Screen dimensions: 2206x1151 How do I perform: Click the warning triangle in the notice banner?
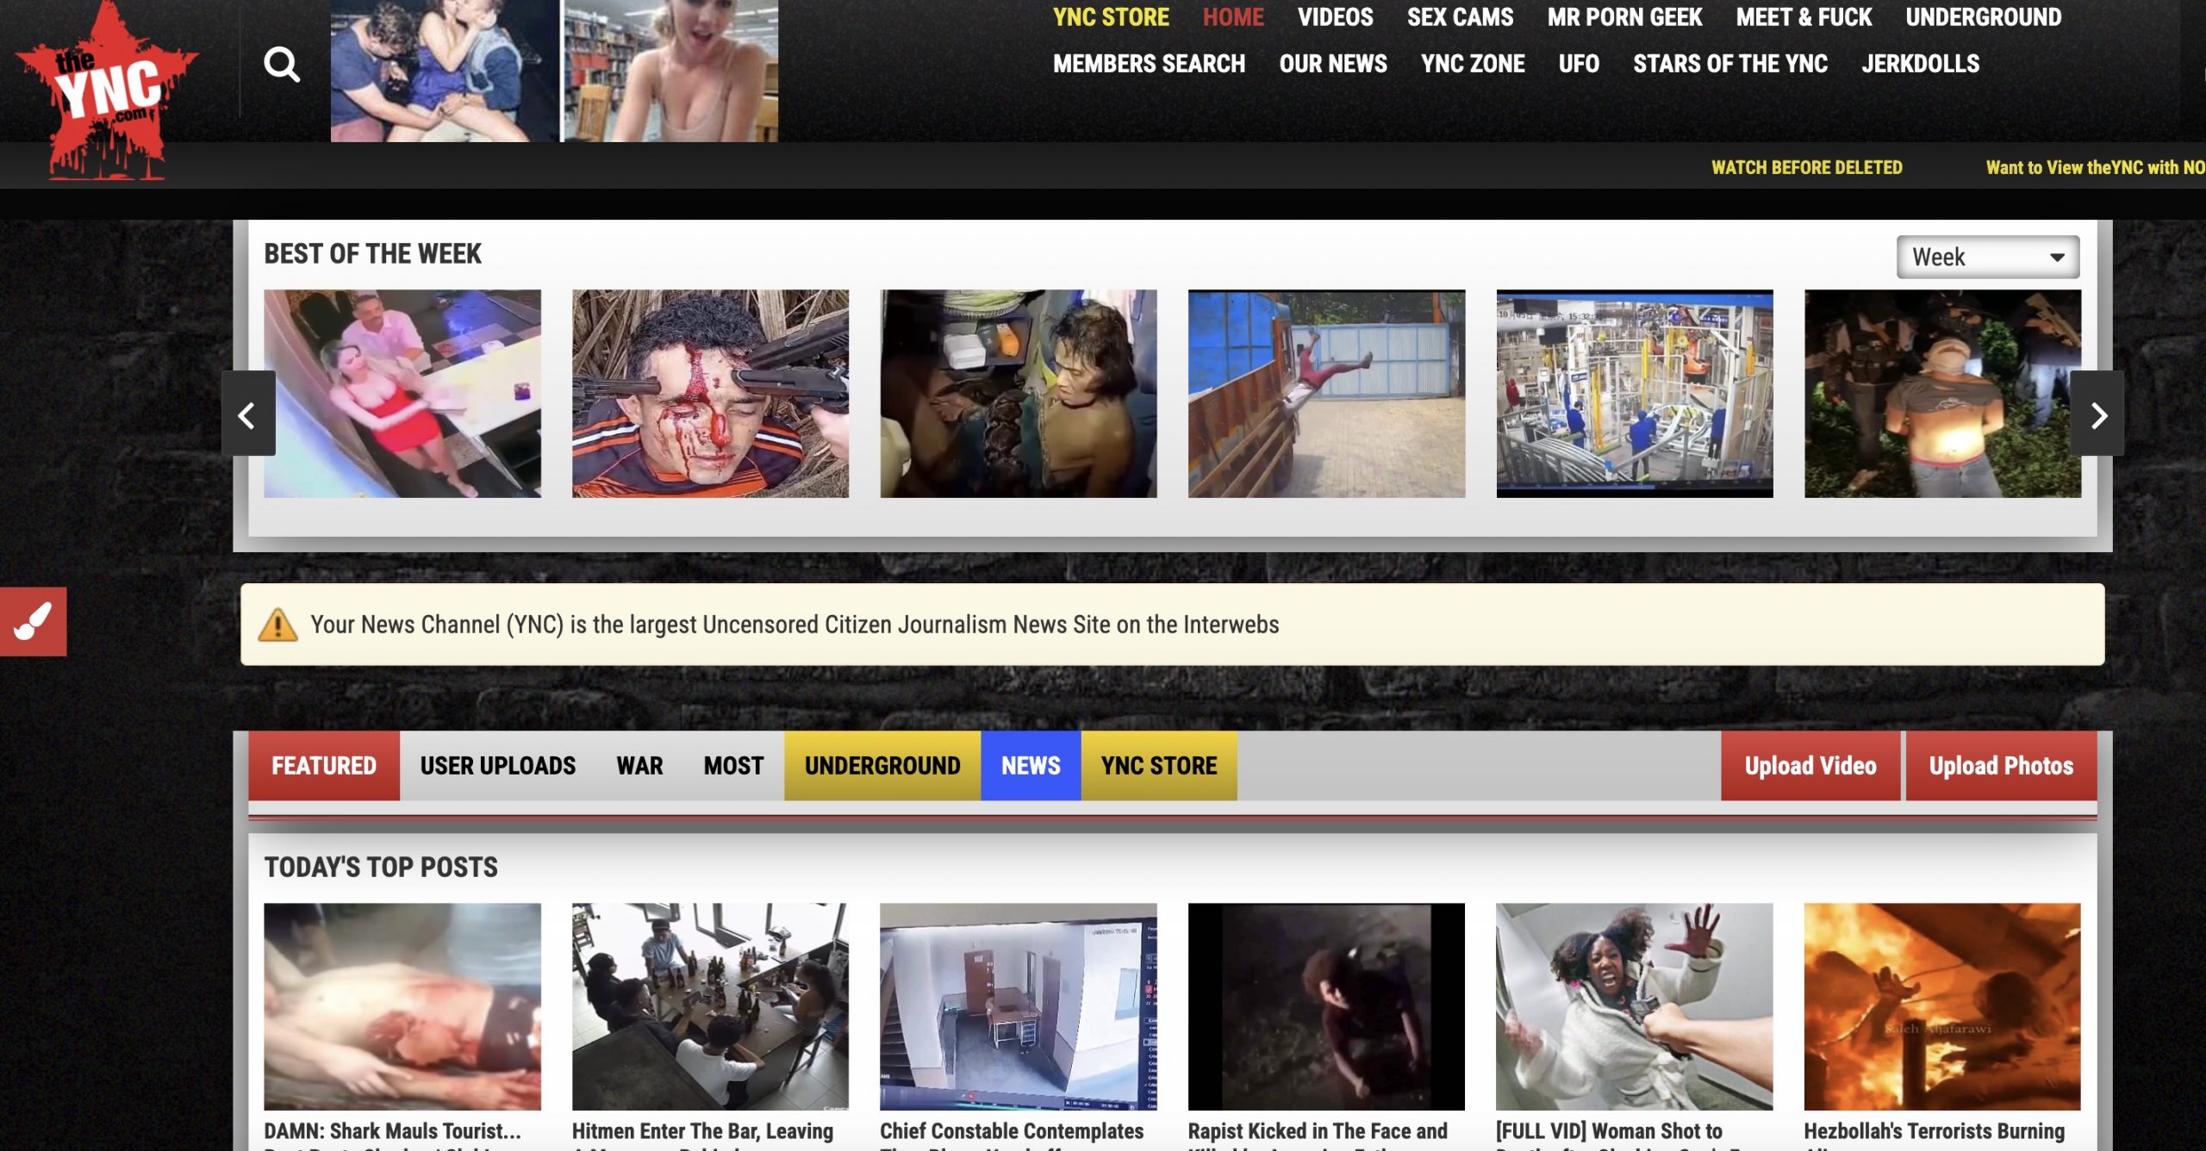277,625
